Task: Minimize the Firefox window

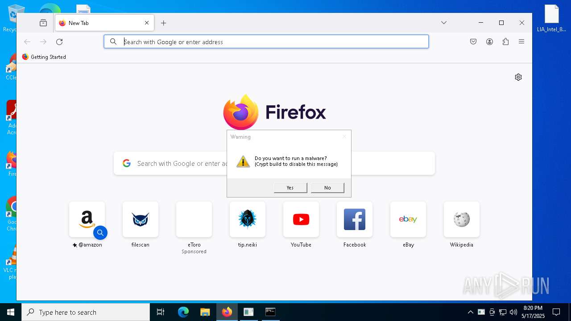Action: [x=481, y=23]
